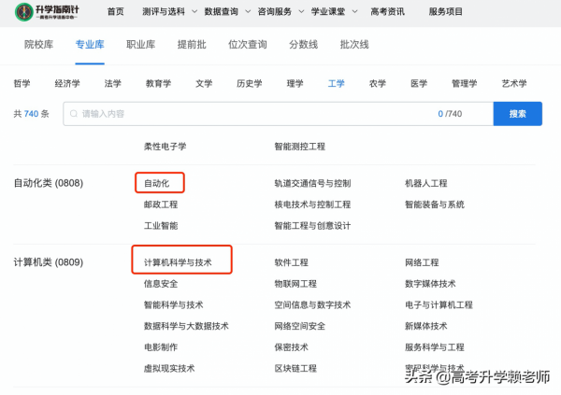Click the 计算机类 (0809) category label
The image size is (561, 395).
click(49, 262)
